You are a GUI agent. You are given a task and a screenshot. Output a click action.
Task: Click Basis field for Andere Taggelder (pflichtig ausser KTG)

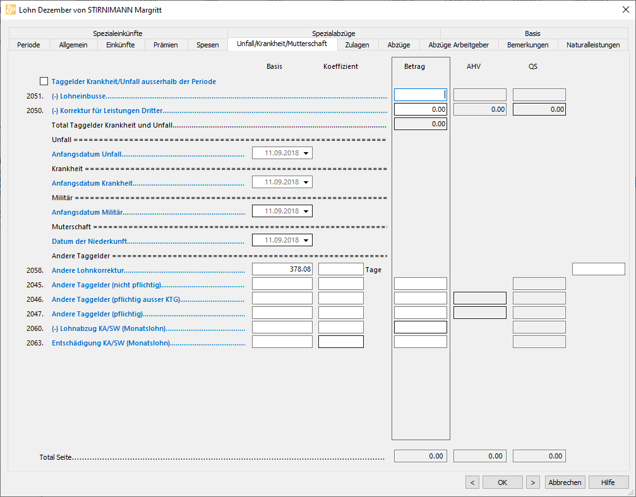tap(282, 298)
